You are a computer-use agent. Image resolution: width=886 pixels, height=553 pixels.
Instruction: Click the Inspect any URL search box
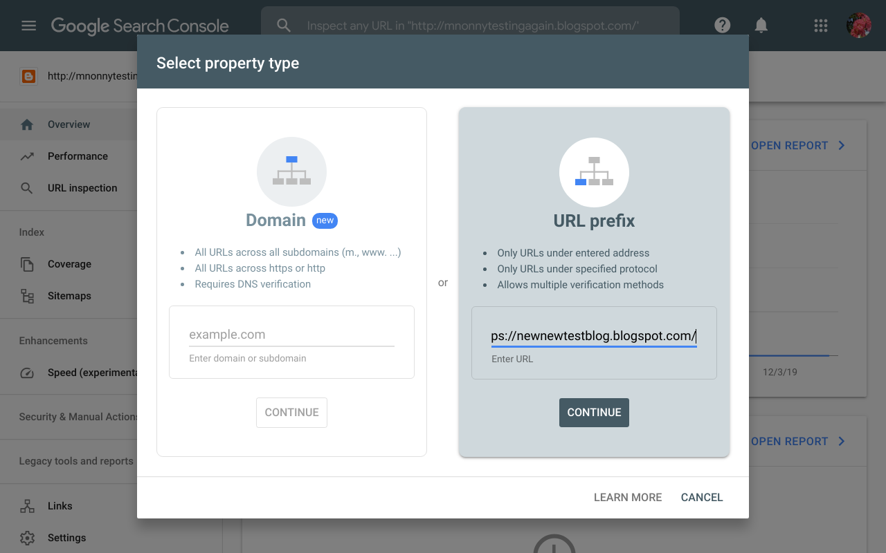(x=471, y=26)
